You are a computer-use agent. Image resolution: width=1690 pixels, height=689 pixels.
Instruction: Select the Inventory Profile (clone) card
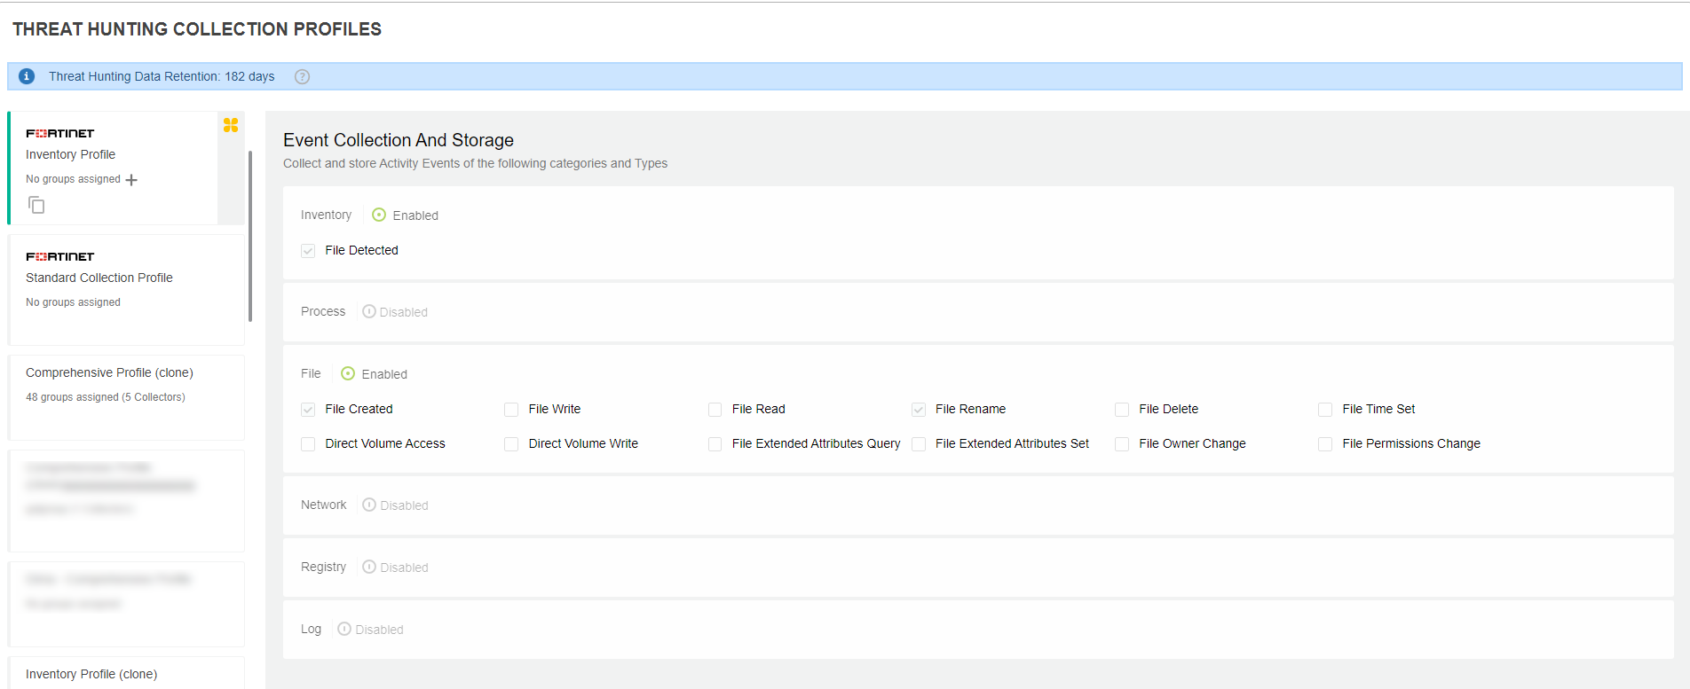click(x=91, y=674)
